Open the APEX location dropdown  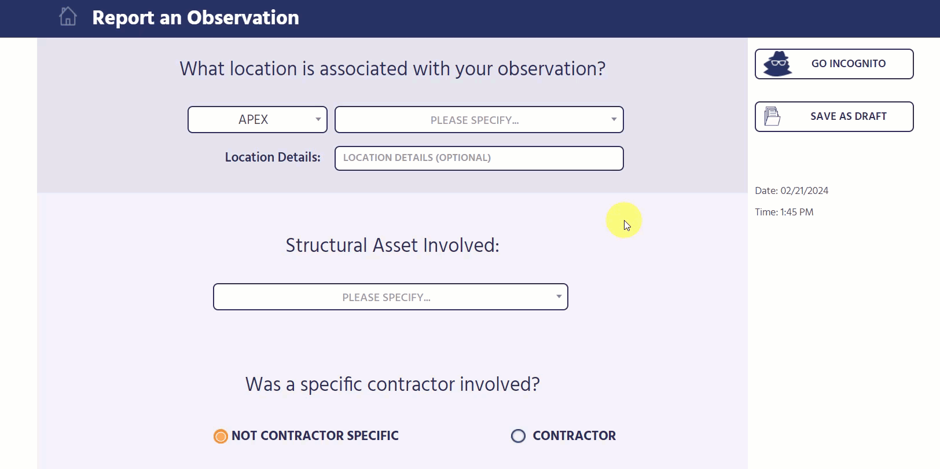tap(257, 119)
